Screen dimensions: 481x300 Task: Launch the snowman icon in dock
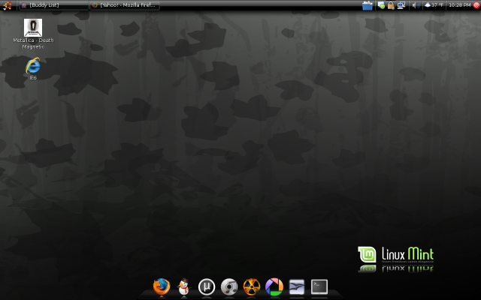[183, 286]
